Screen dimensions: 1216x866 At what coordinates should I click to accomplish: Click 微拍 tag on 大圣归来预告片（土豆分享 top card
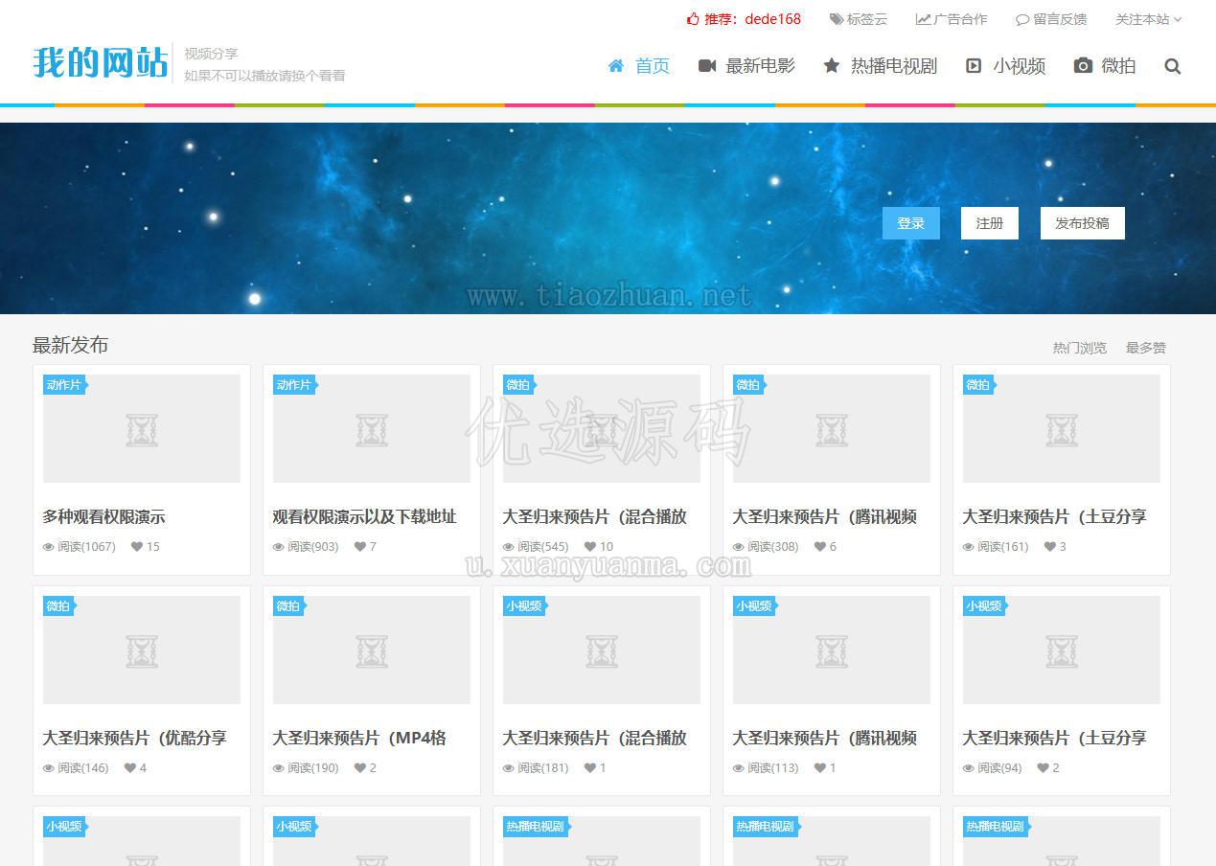(978, 385)
